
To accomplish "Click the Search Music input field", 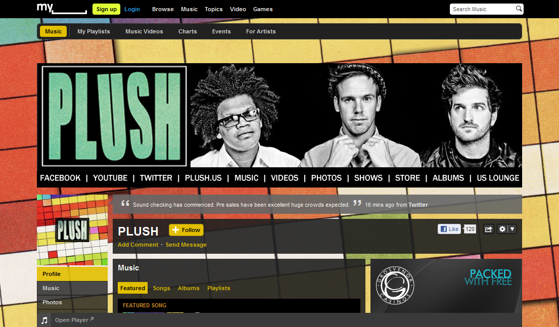I will 482,9.
